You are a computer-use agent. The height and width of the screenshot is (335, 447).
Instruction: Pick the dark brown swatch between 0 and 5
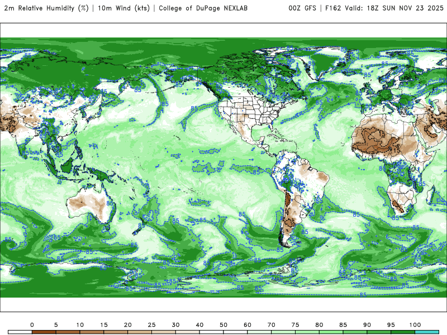click(x=44, y=332)
